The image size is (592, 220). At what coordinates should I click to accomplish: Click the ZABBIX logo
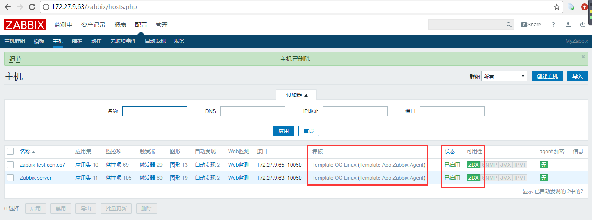click(x=25, y=25)
